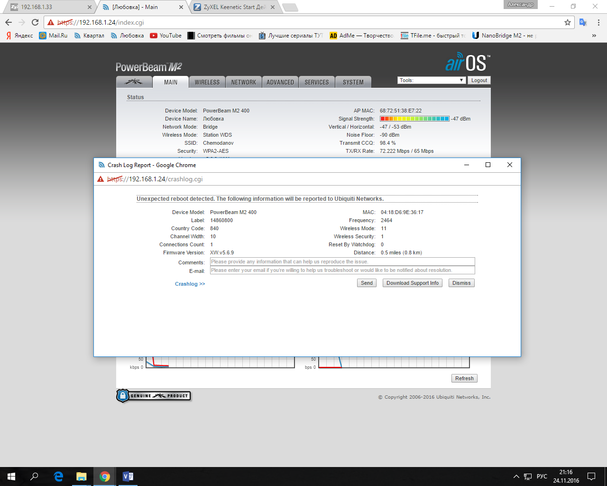
Task: Click Send button in crash report
Action: pyautogui.click(x=367, y=283)
